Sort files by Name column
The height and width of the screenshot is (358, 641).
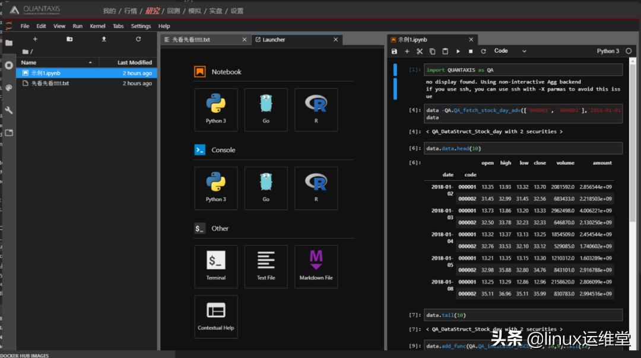[56, 62]
